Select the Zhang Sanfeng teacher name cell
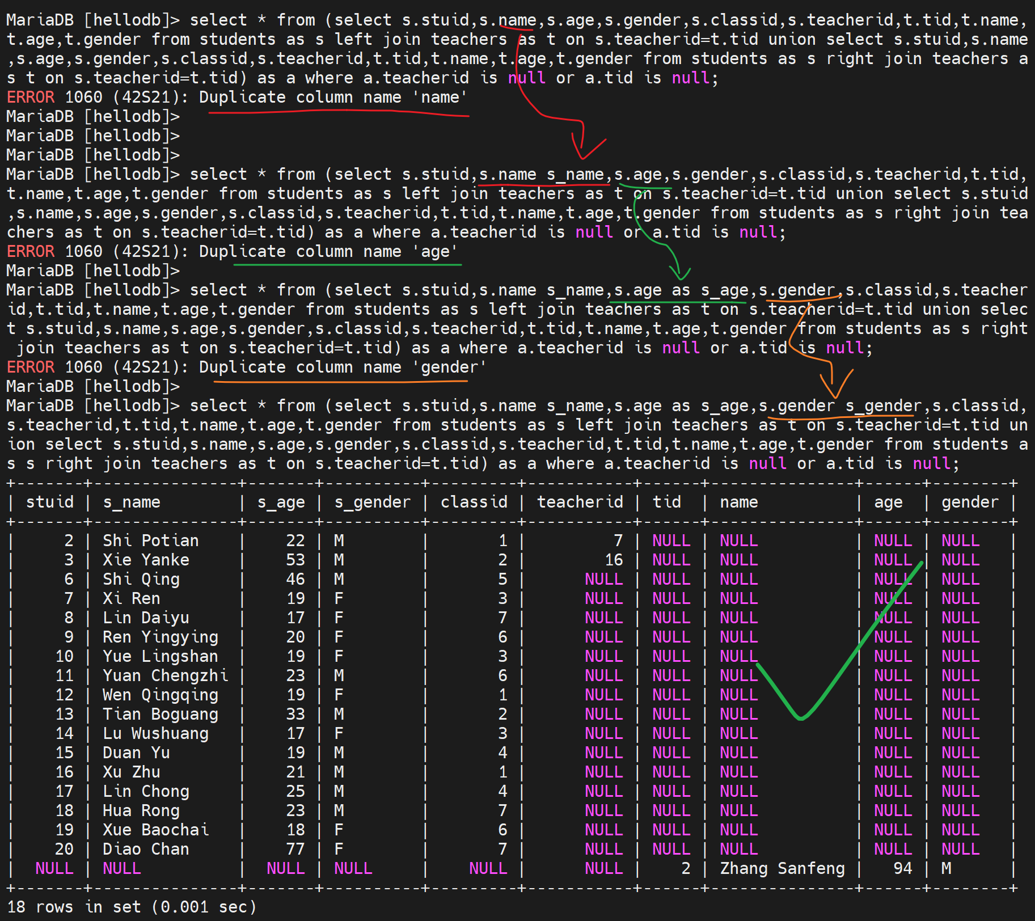 [x=782, y=869]
